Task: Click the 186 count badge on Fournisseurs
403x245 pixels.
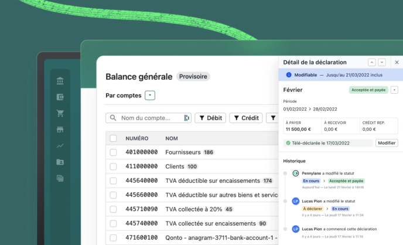Action: [208, 152]
